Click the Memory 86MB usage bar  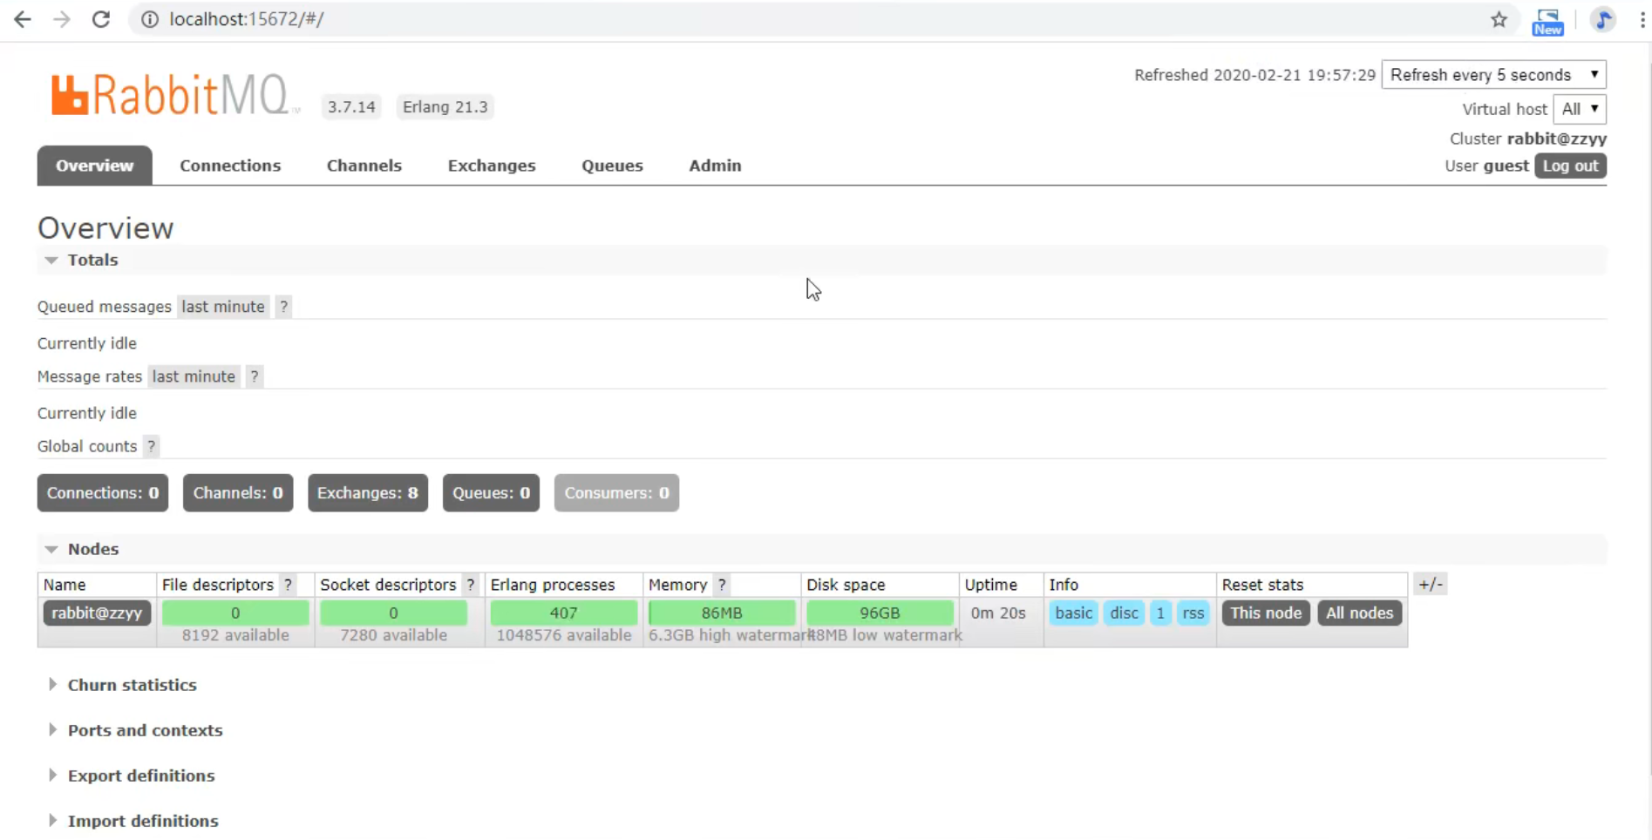click(722, 613)
